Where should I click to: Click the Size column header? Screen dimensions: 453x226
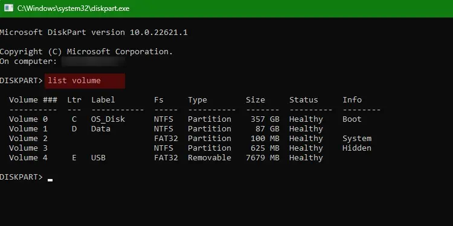[255, 99]
